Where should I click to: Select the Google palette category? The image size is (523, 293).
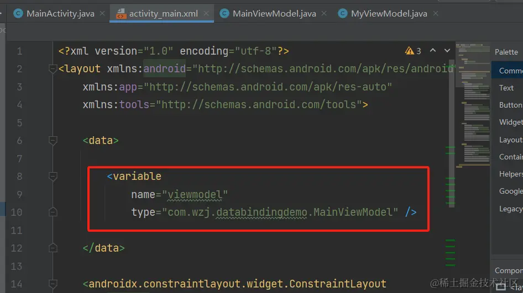click(508, 191)
